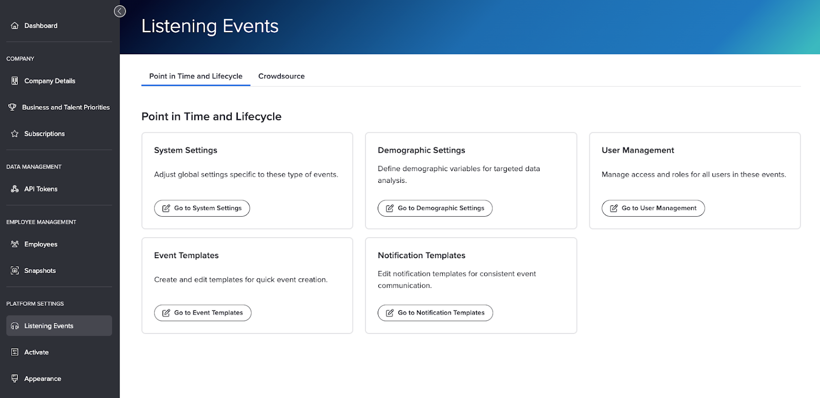This screenshot has width=820, height=398.
Task: Click 'Adjust global settings' description text
Action: pyautogui.click(x=246, y=175)
